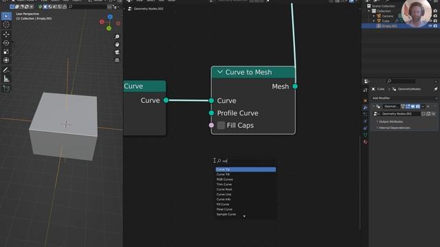The width and height of the screenshot is (440, 247).
Task: Open node group browse dropdown beside Geometry Nodes.002
Action: point(377,114)
